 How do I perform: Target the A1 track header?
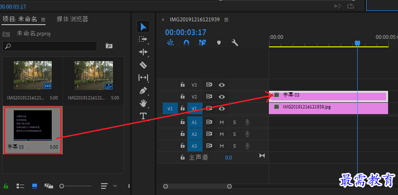point(194,122)
